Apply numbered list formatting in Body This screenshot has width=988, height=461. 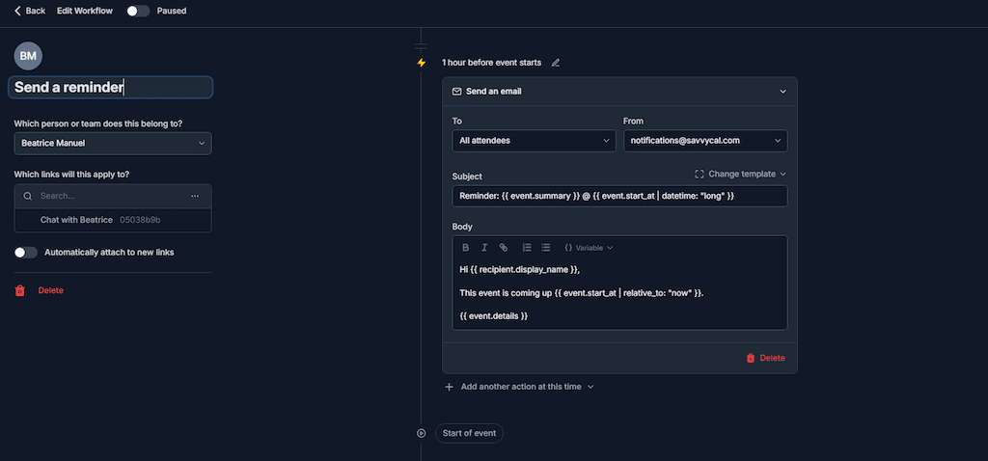pos(527,248)
